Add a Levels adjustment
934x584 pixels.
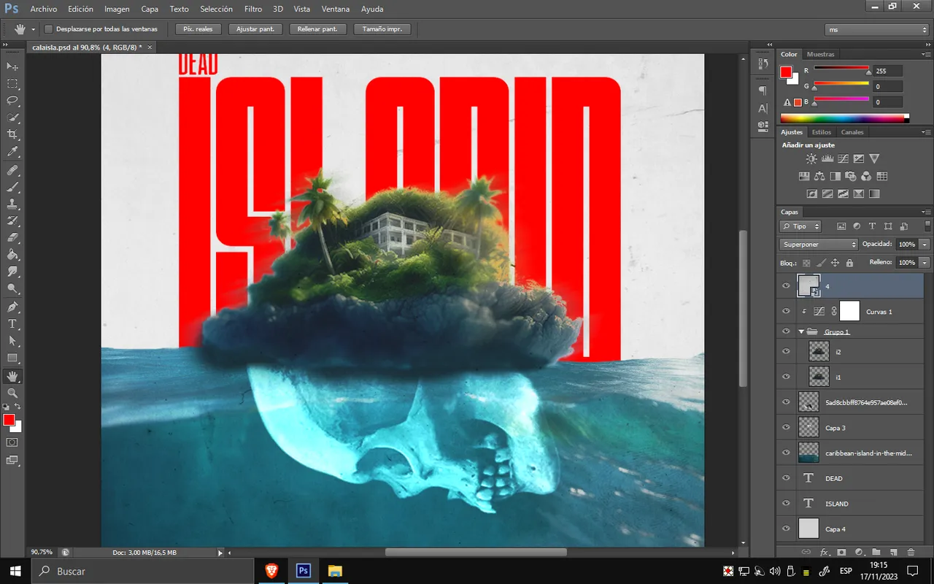tap(827, 158)
